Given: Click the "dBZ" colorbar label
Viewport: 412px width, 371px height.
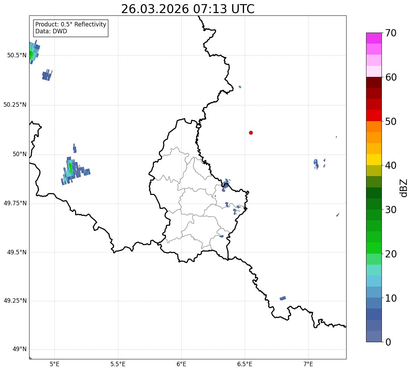Looking at the screenshot, I should click(404, 188).
